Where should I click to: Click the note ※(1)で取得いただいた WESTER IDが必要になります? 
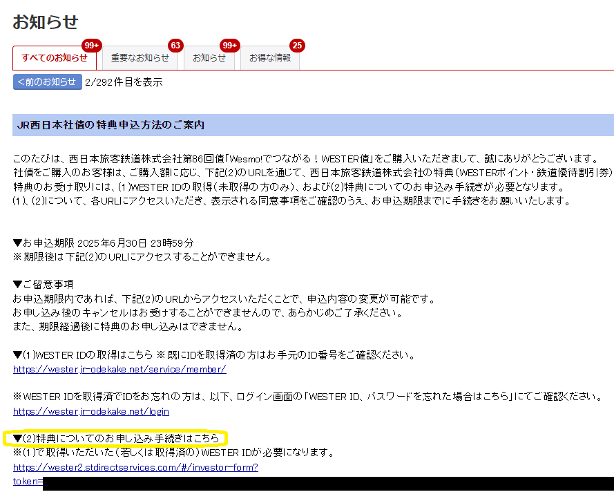tap(174, 453)
